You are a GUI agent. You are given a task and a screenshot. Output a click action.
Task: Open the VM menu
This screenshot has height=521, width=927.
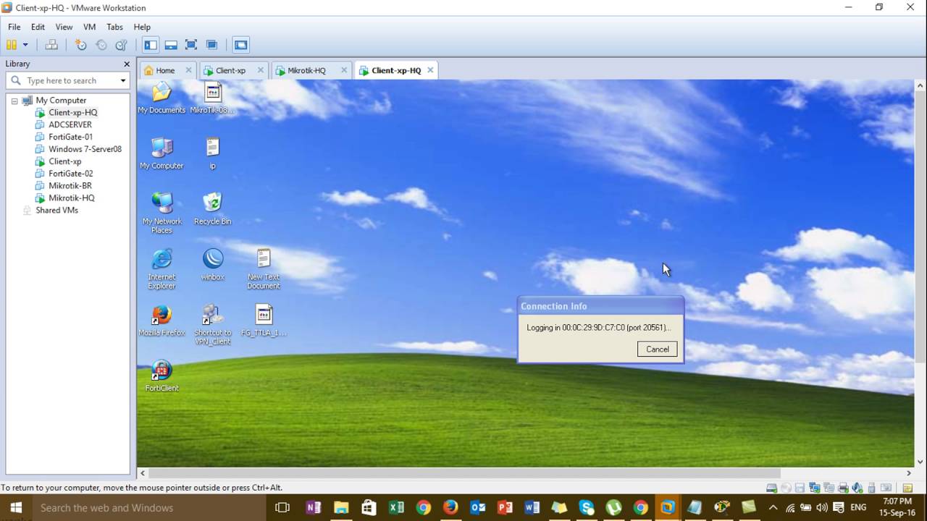pyautogui.click(x=89, y=27)
